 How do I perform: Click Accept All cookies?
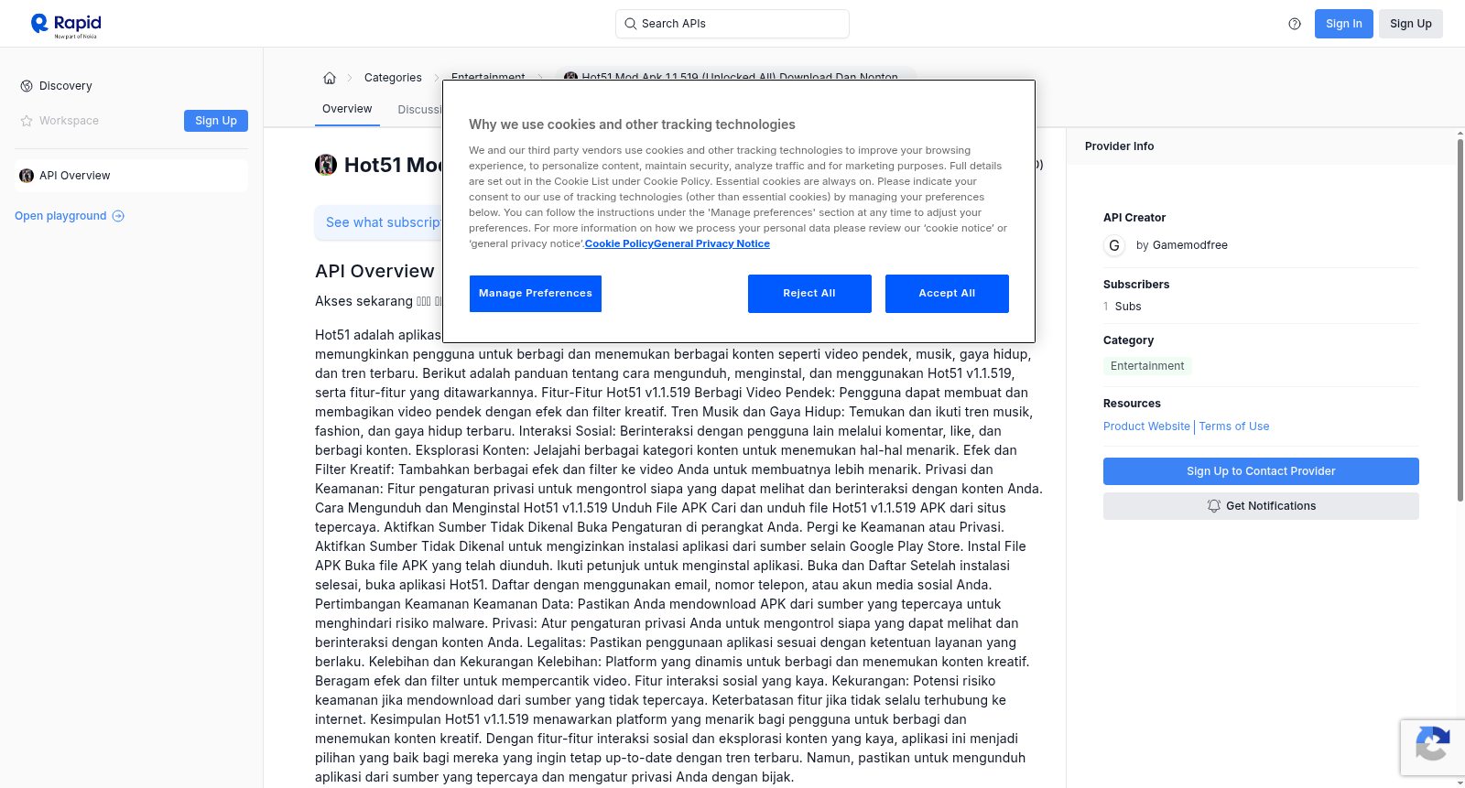[x=947, y=294]
